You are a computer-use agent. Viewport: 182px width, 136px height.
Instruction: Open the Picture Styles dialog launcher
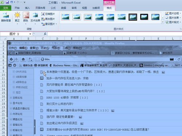pos(181,29)
